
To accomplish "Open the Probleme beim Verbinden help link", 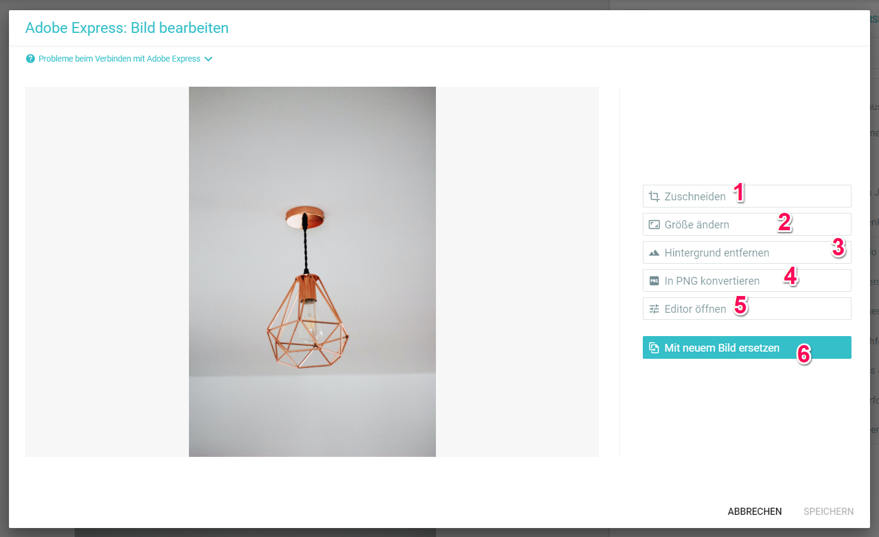I will [x=120, y=59].
